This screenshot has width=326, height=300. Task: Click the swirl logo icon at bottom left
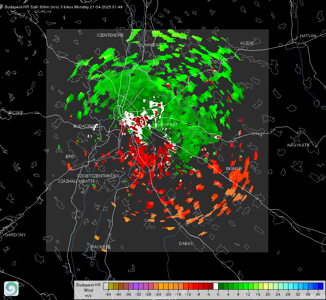(x=11, y=289)
